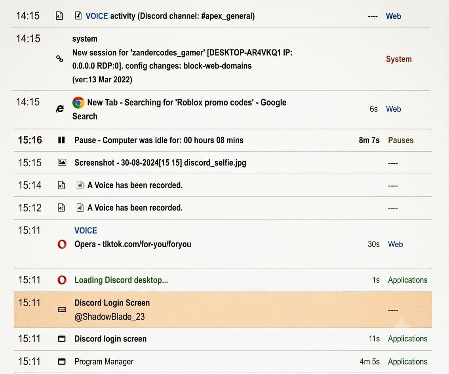Click the 8m 7s duration value
The width and height of the screenshot is (449, 374).
pyautogui.click(x=369, y=140)
